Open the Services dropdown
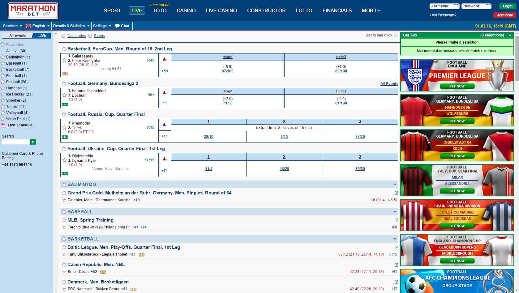Viewport: 519px width, 293px height. point(12,26)
